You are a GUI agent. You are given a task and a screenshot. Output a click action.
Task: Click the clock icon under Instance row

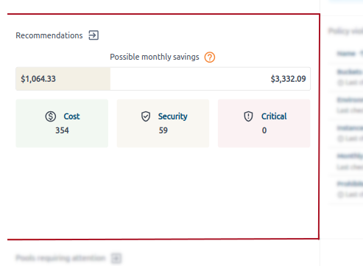pyautogui.click(x=340, y=139)
